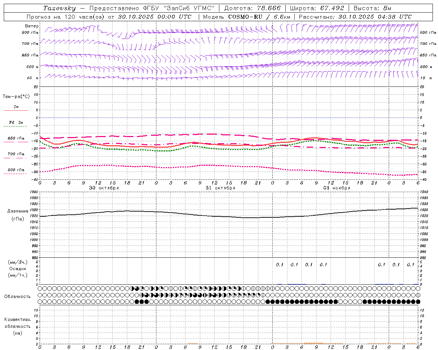Click the (мм/1ч.) precipitation unit label
The height and width of the screenshot is (350, 438).
(x=17, y=275)
